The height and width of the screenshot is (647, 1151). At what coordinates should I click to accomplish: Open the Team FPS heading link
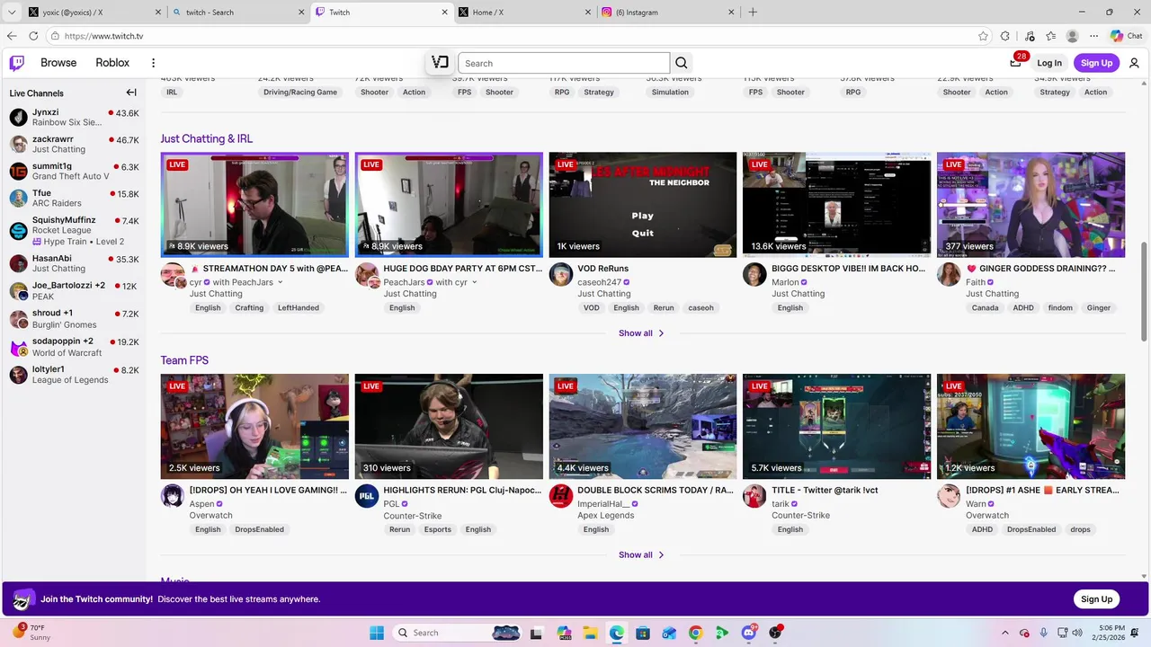pyautogui.click(x=184, y=360)
